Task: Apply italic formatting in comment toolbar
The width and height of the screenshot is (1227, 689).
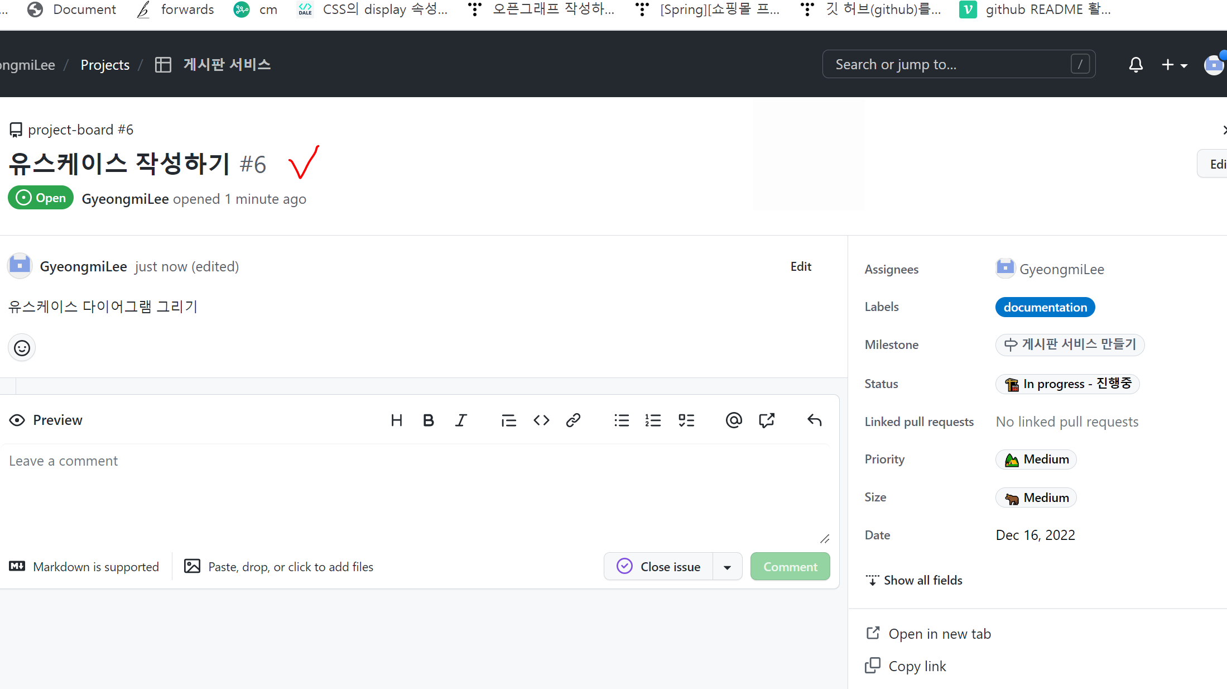Action: (461, 420)
